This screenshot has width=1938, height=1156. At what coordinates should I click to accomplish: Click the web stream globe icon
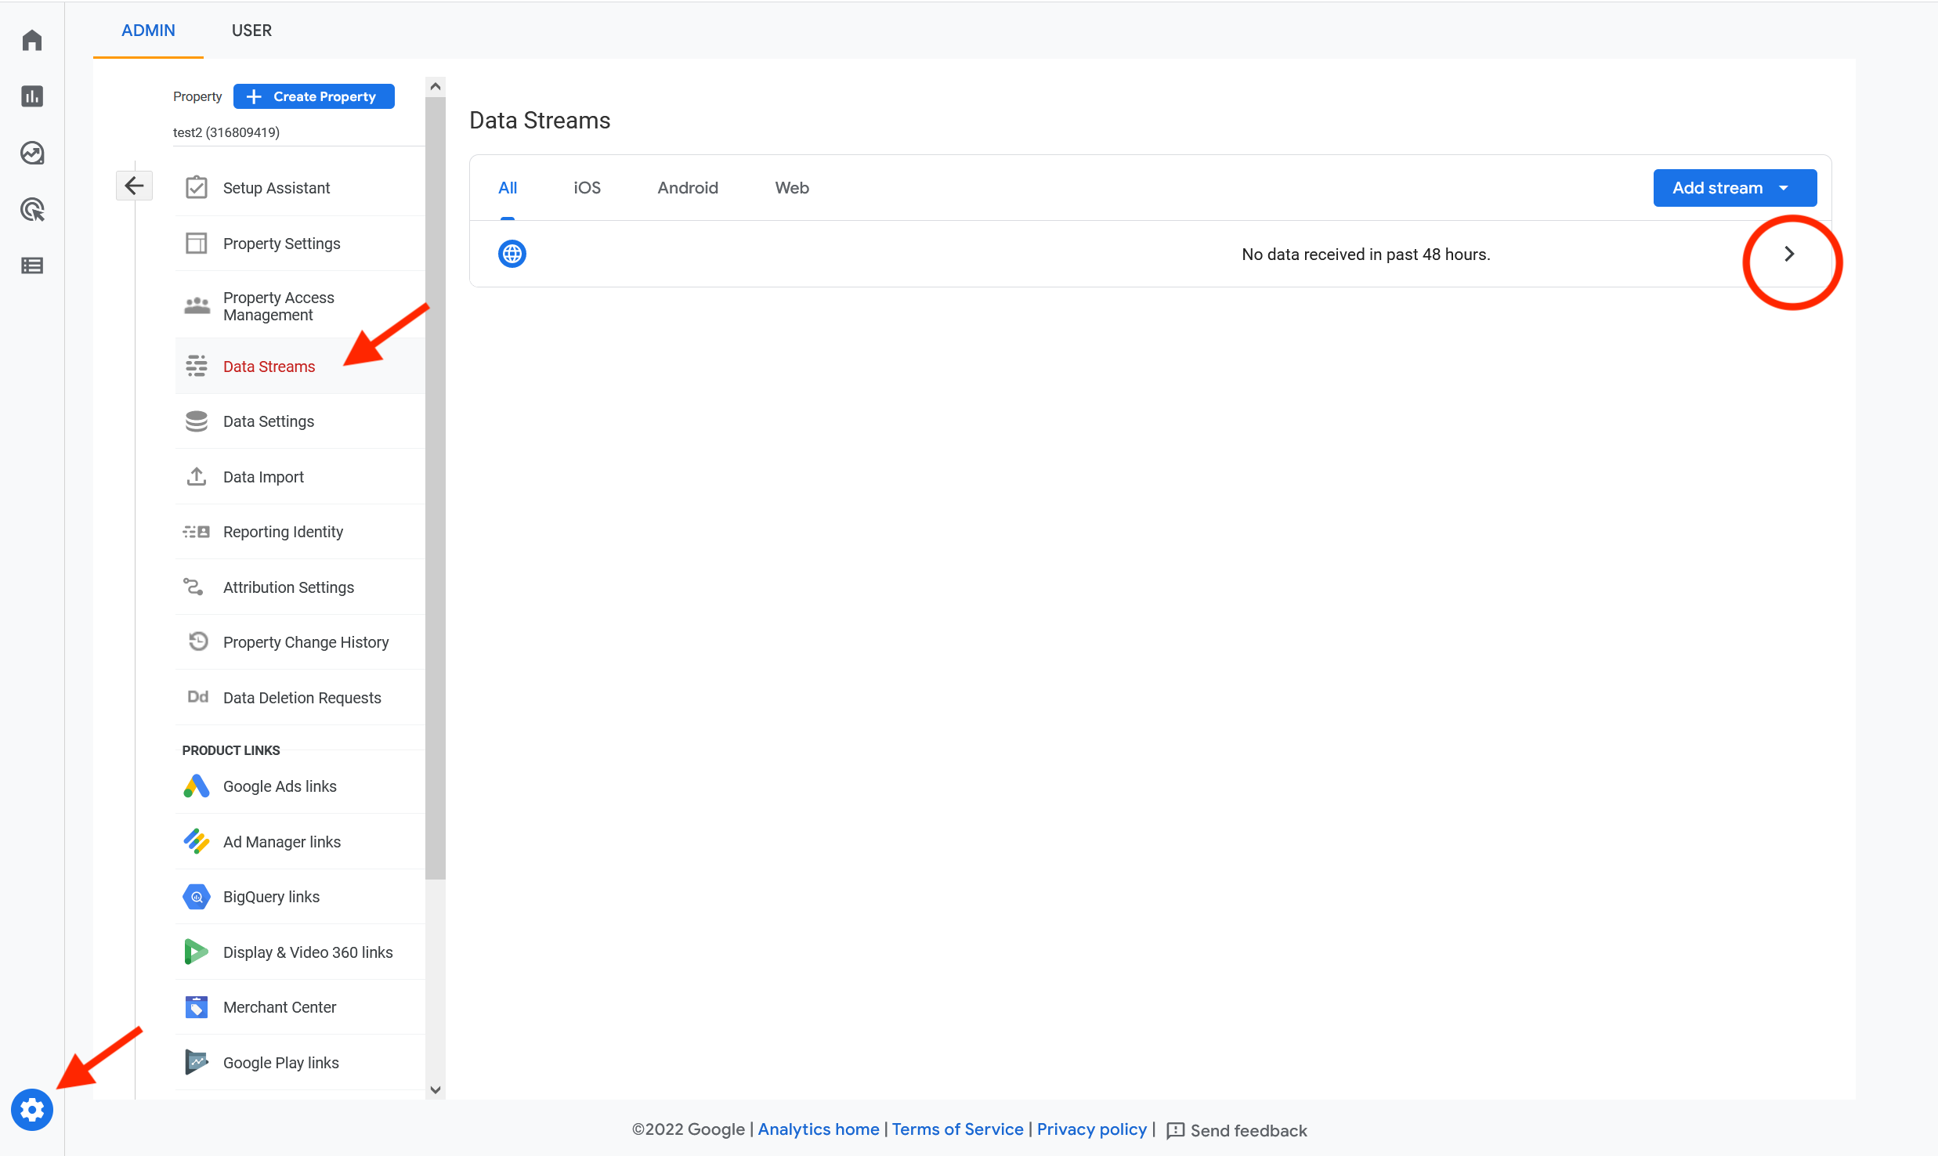pos(512,254)
